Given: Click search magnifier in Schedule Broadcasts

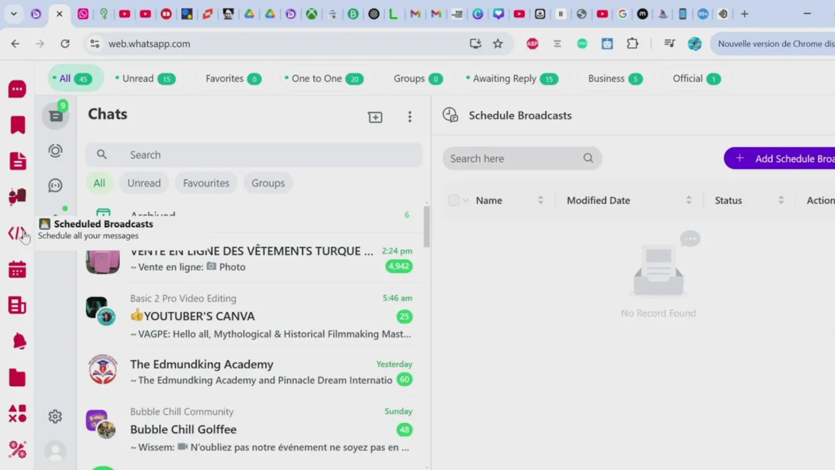Looking at the screenshot, I should click(588, 158).
